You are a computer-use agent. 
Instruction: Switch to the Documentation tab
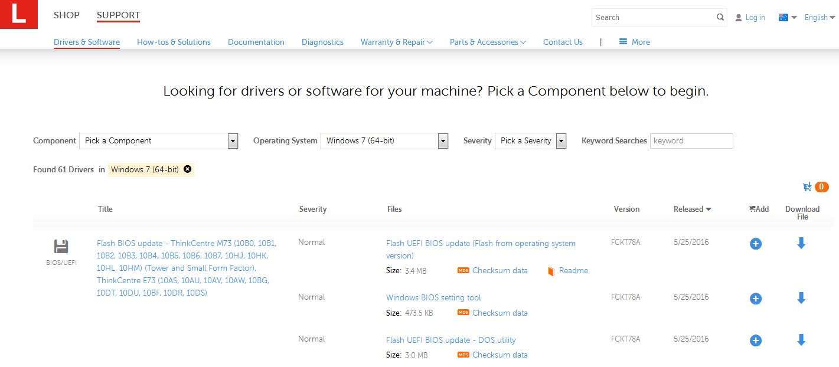click(x=256, y=42)
